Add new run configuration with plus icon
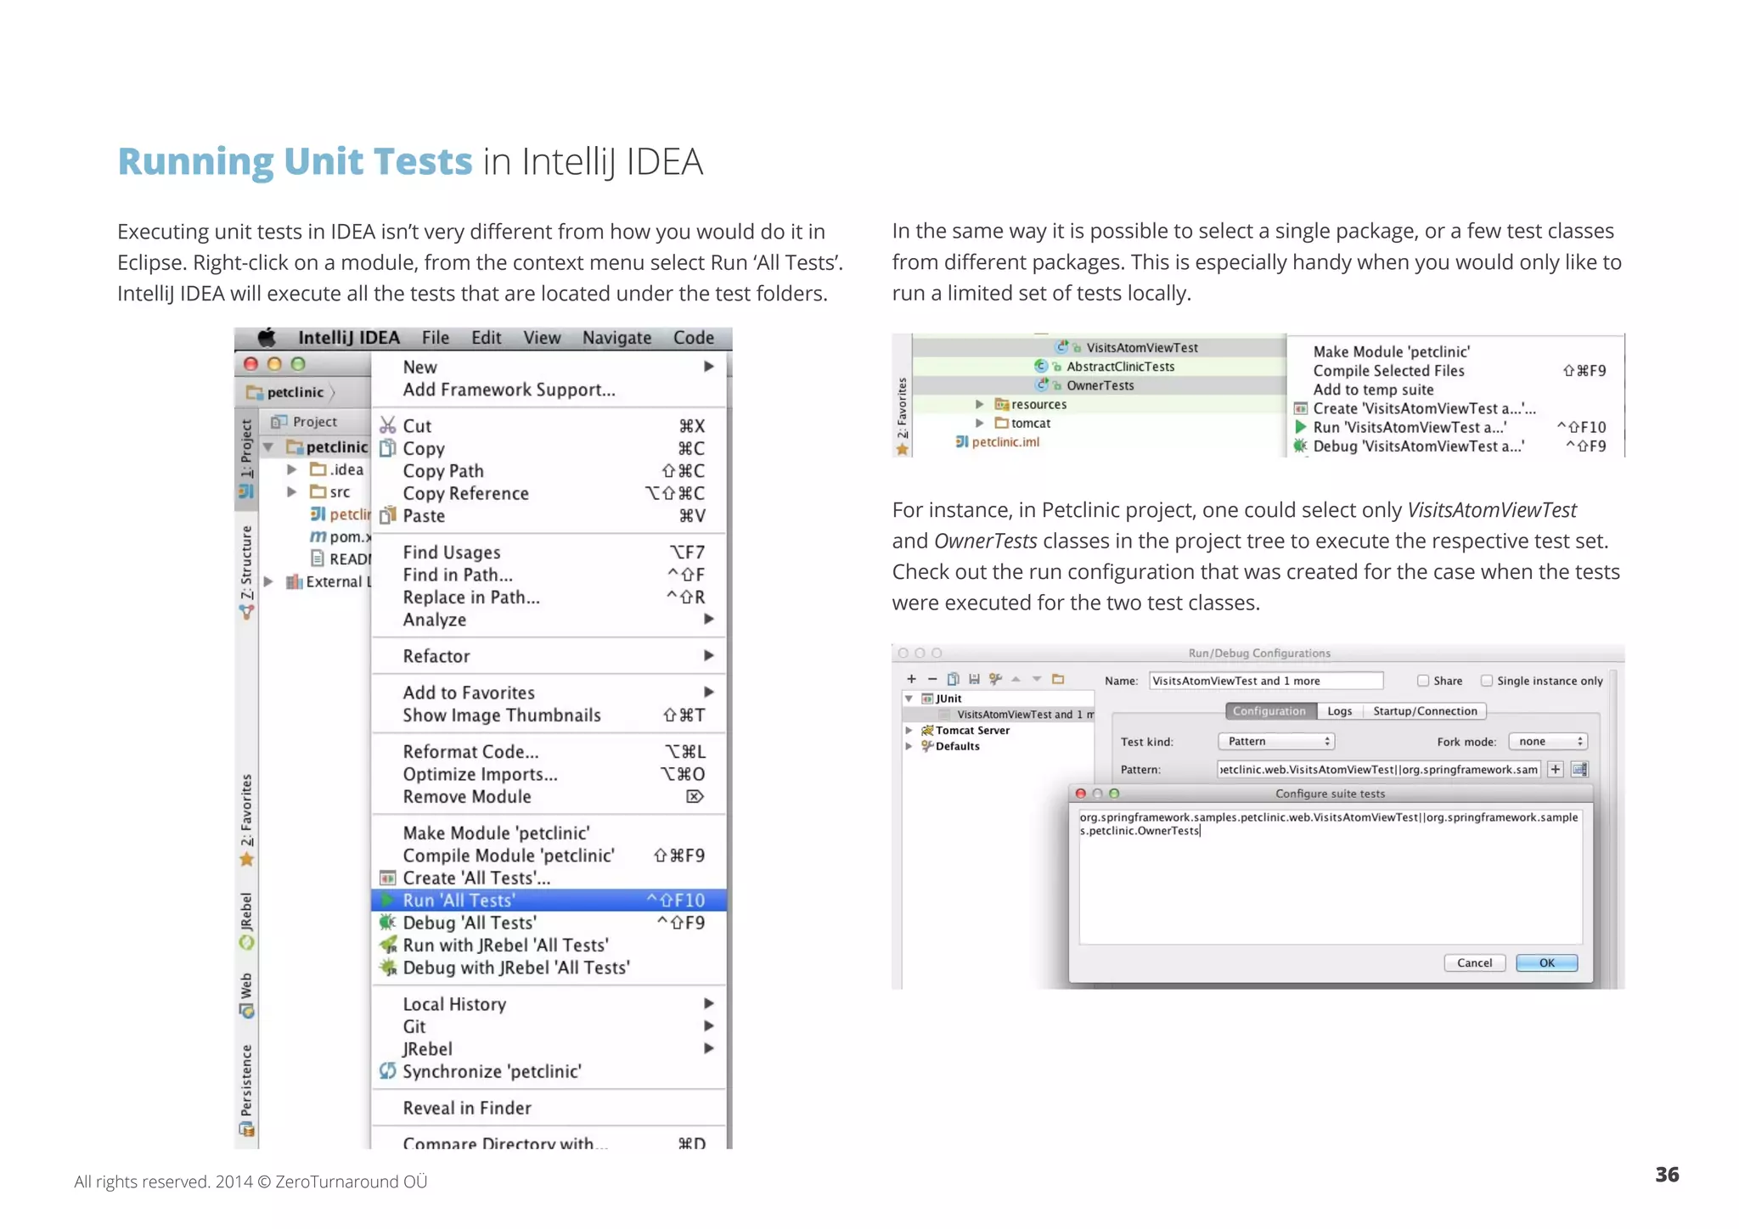Screen dimensions: 1739x1229 coord(911,679)
